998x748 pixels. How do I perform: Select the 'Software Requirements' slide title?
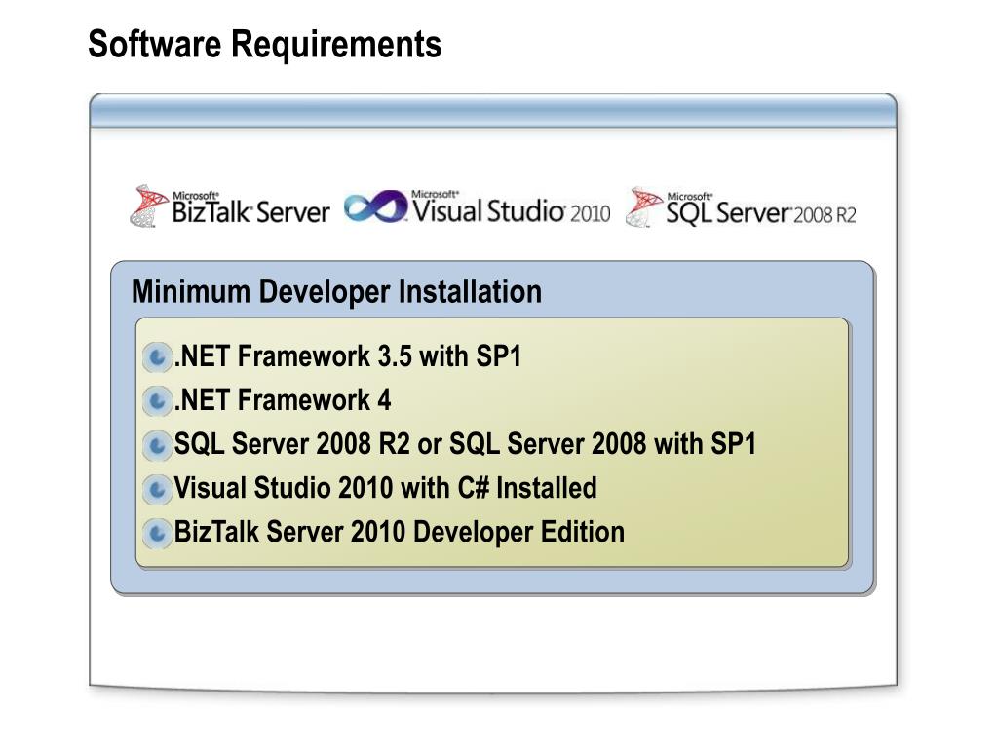tap(265, 44)
